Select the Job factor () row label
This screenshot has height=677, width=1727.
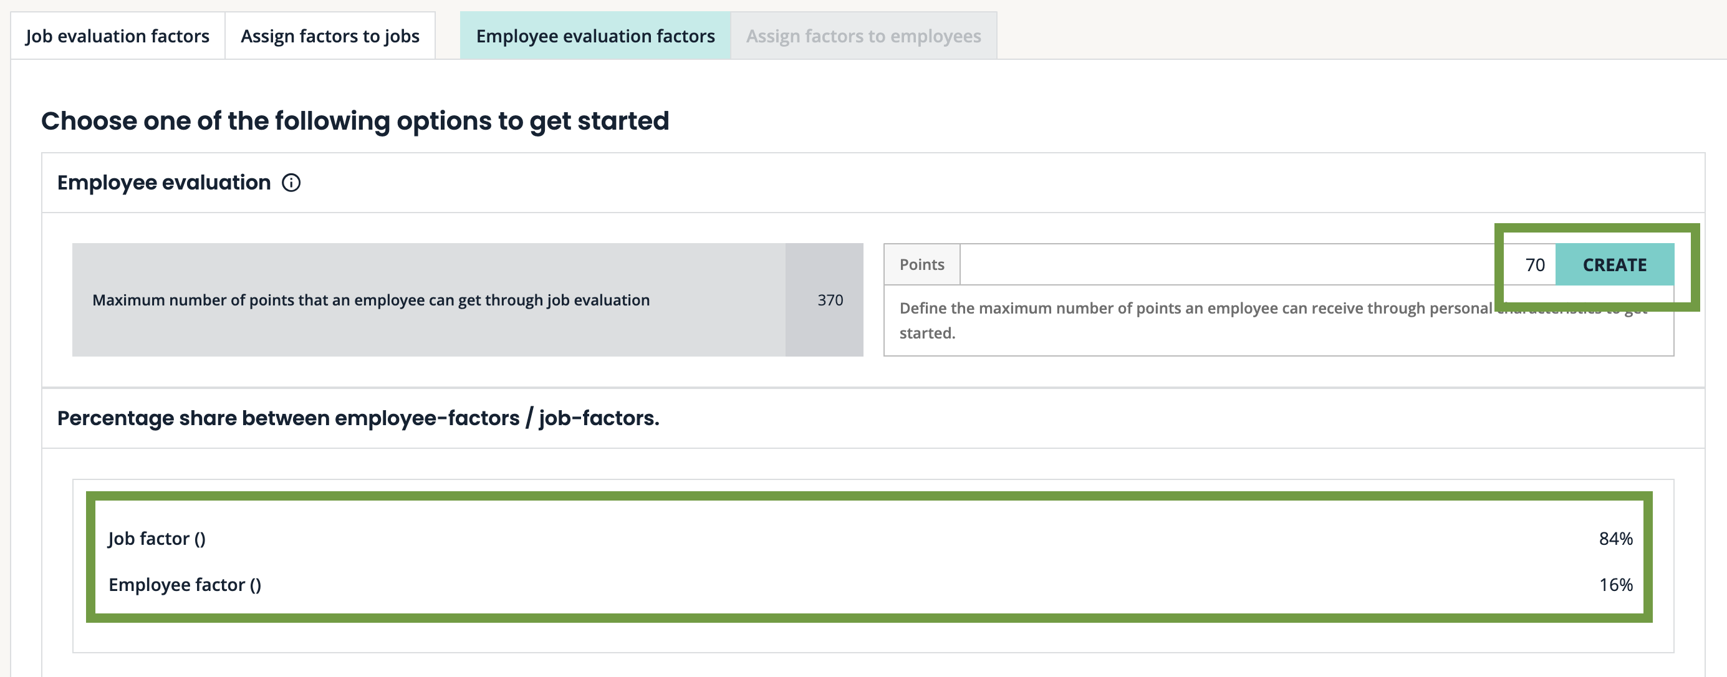[x=157, y=538]
